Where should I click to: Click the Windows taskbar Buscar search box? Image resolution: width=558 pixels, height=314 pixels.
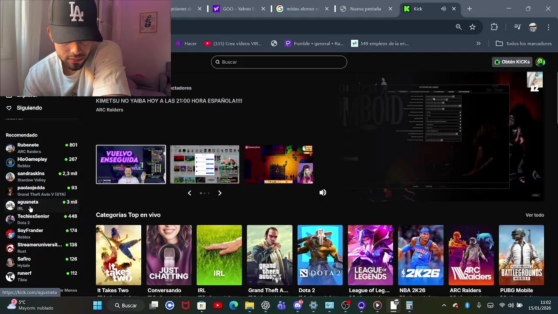pyautogui.click(x=126, y=306)
